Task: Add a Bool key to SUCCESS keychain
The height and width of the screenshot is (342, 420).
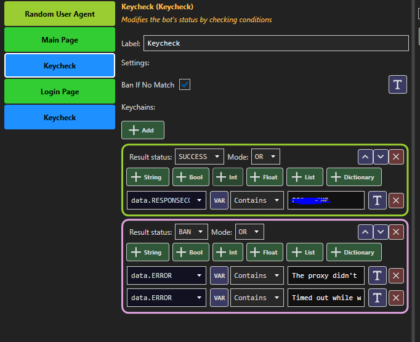Action: pyautogui.click(x=191, y=177)
